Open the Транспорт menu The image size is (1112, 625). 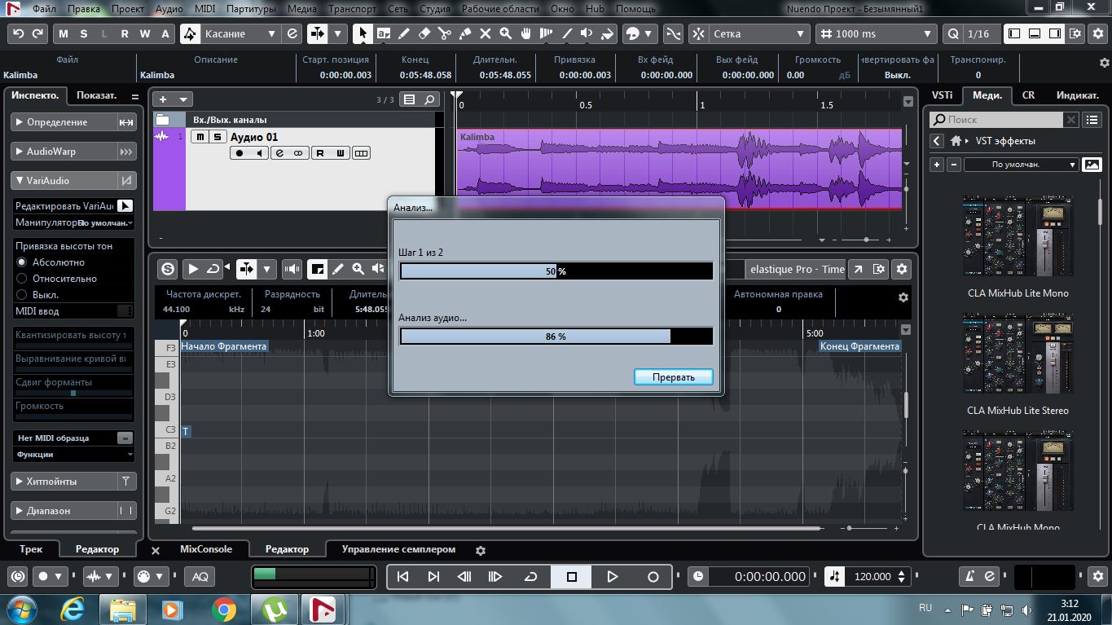pyautogui.click(x=353, y=9)
